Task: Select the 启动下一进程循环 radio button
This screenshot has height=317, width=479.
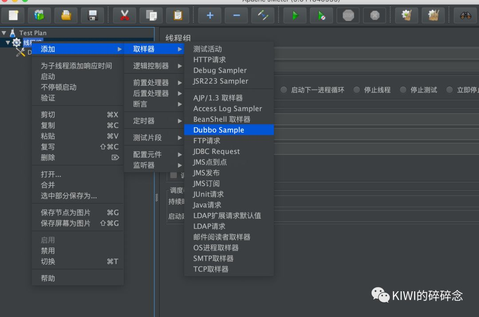Action: [x=284, y=90]
